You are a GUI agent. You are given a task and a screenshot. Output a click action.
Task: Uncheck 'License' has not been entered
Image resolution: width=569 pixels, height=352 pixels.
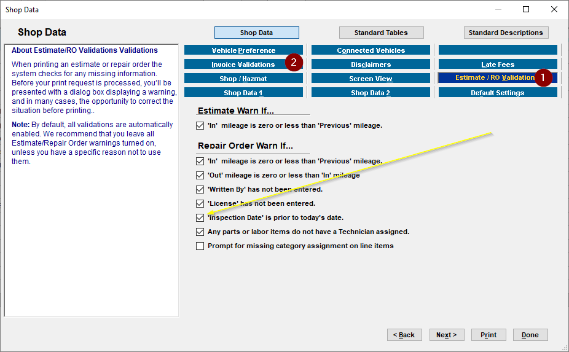(200, 203)
